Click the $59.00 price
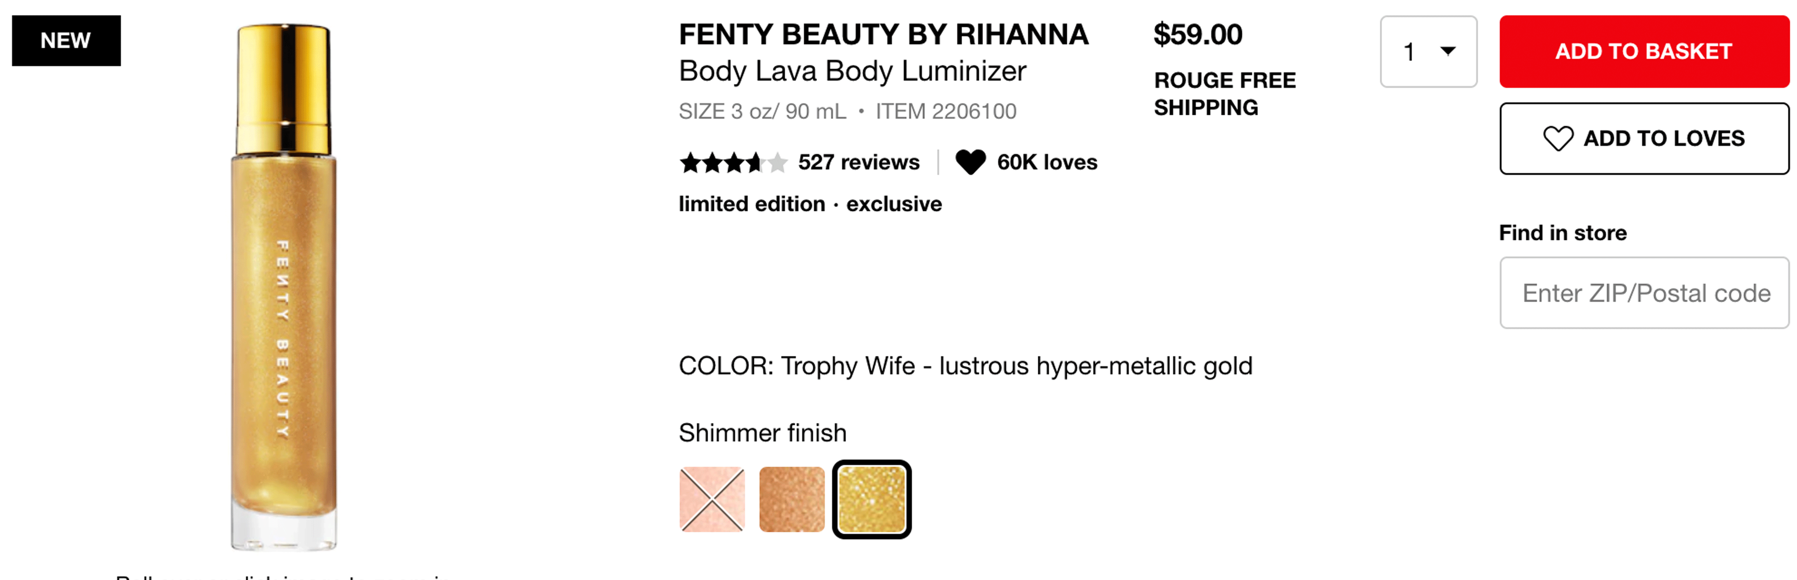The image size is (1797, 580). click(1197, 34)
